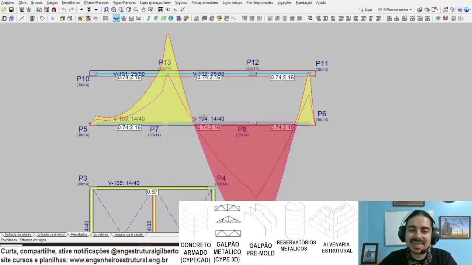Click the Redo arrow icon
This screenshot has width=472, height=265.
pos(71,10)
